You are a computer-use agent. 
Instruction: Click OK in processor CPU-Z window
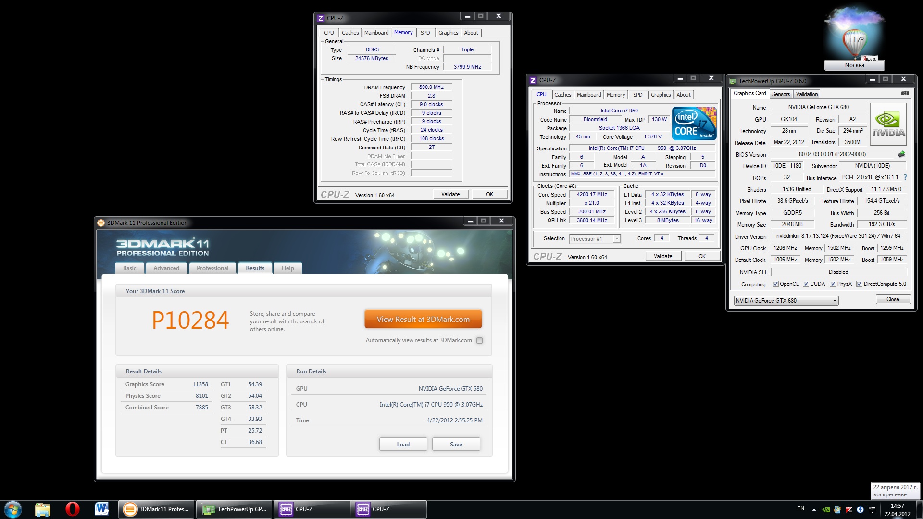(x=702, y=256)
